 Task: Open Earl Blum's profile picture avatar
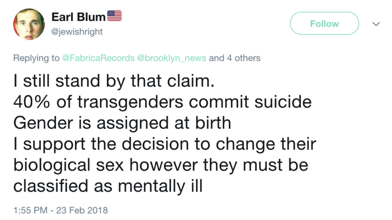pyautogui.click(x=29, y=24)
